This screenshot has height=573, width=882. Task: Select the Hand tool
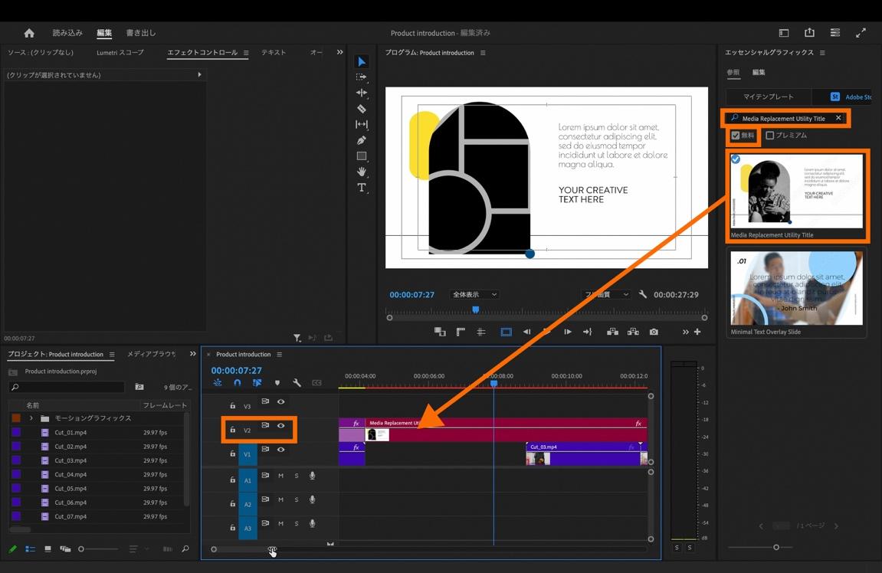(362, 172)
